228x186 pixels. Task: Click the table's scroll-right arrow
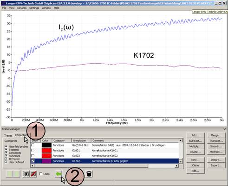[177, 166]
